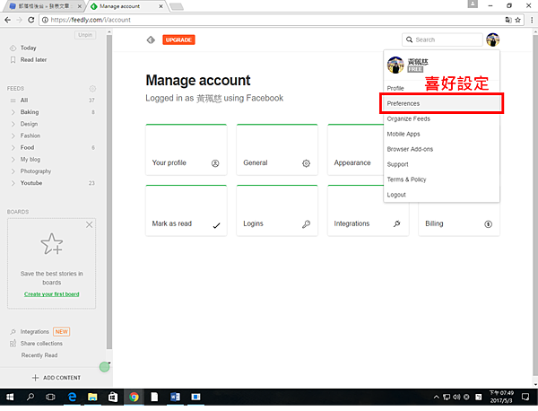The width and height of the screenshot is (538, 411).
Task: Select Support in the menu
Action: (441, 165)
